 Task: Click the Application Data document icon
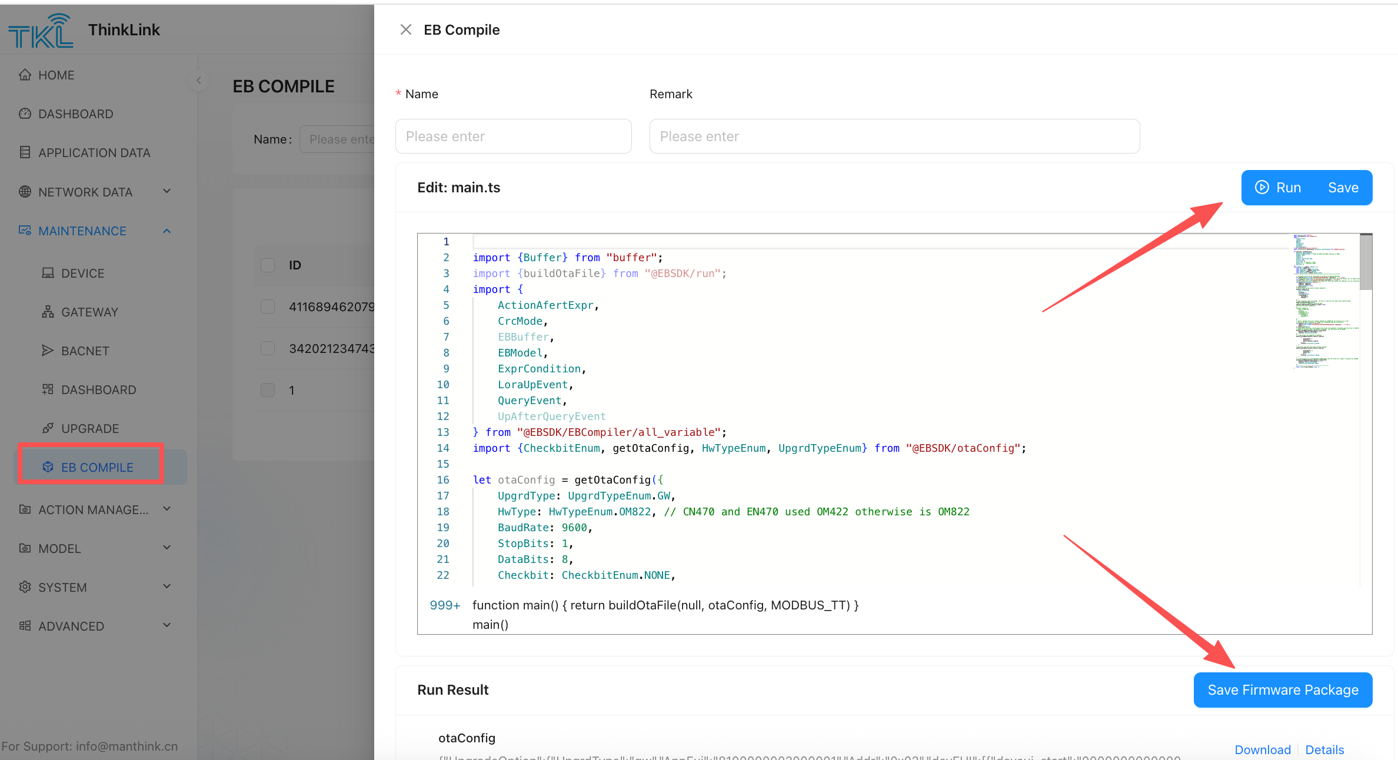[25, 152]
